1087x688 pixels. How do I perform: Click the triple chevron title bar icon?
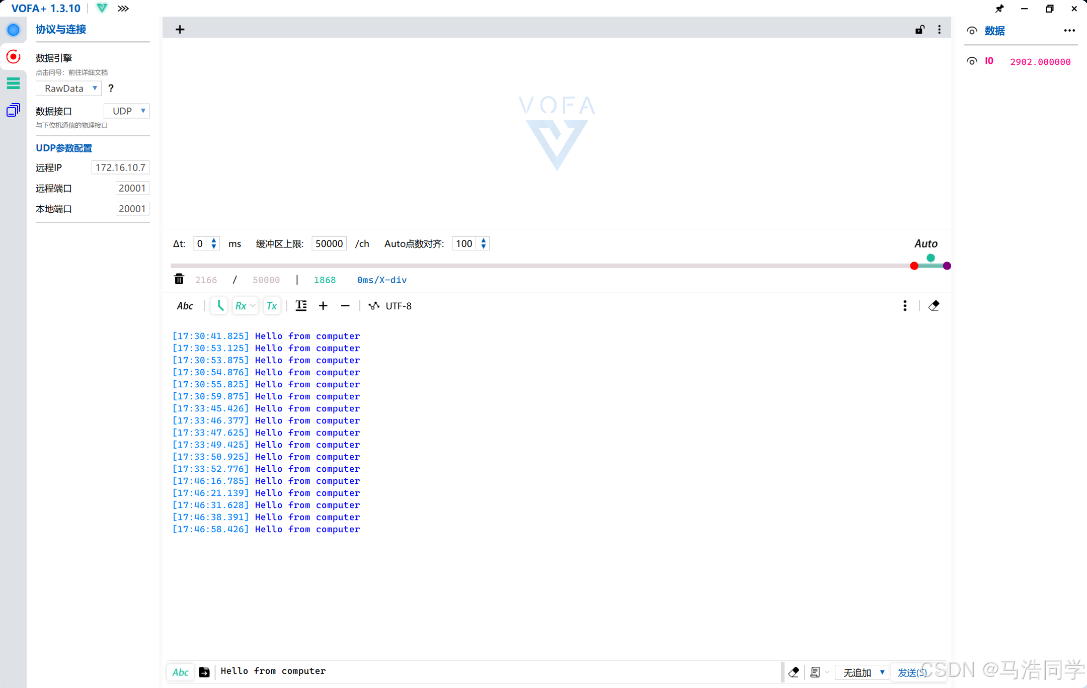click(x=123, y=8)
